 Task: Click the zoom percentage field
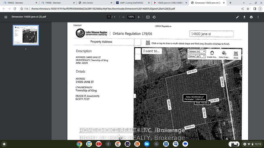[131, 17]
